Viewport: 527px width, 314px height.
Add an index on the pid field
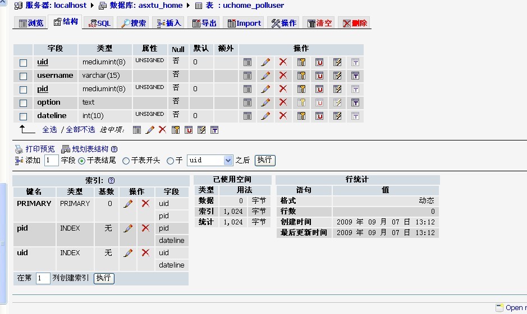337,89
